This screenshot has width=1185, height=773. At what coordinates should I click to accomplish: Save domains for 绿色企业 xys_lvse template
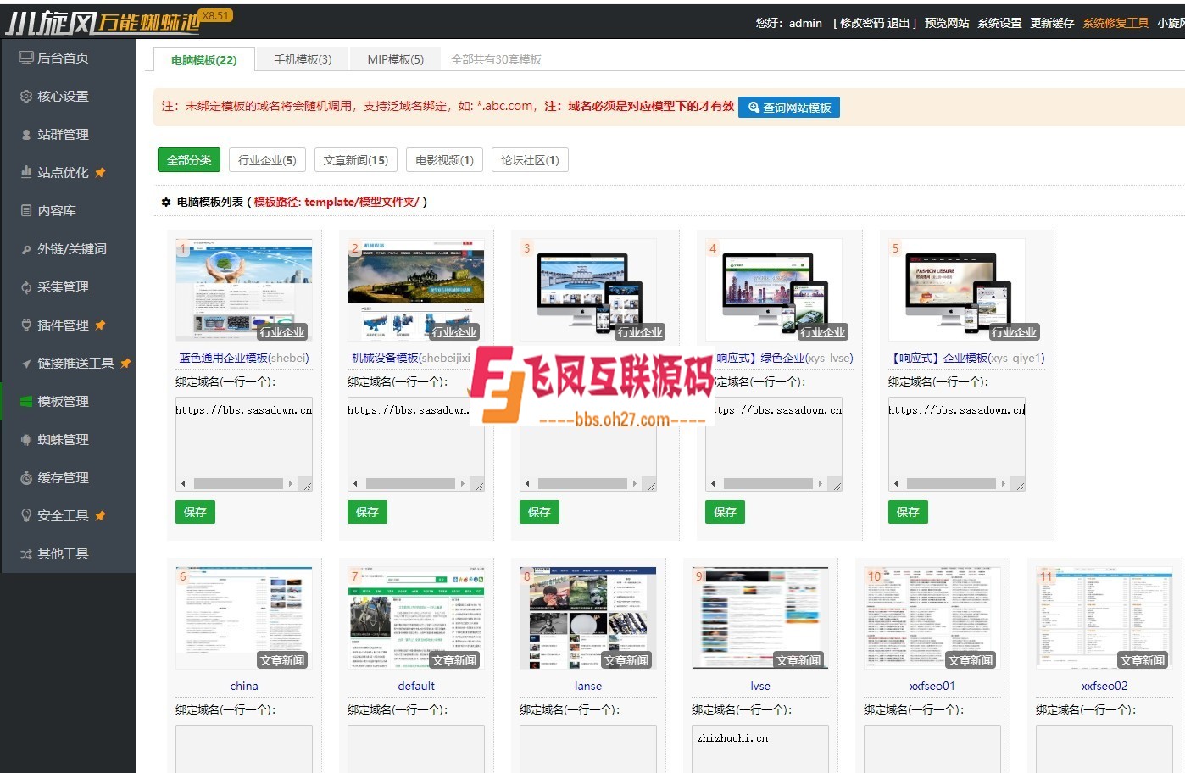725,512
